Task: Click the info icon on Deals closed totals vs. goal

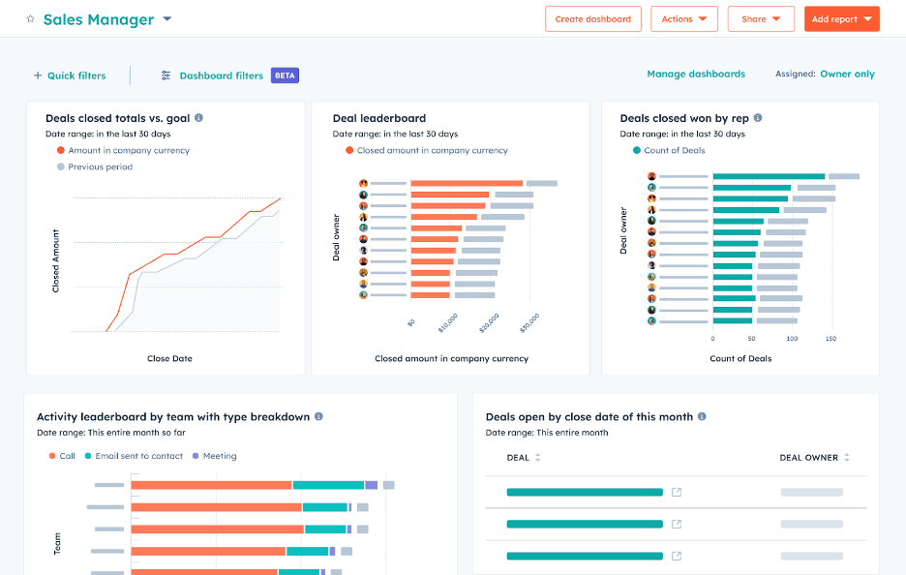Action: click(197, 117)
